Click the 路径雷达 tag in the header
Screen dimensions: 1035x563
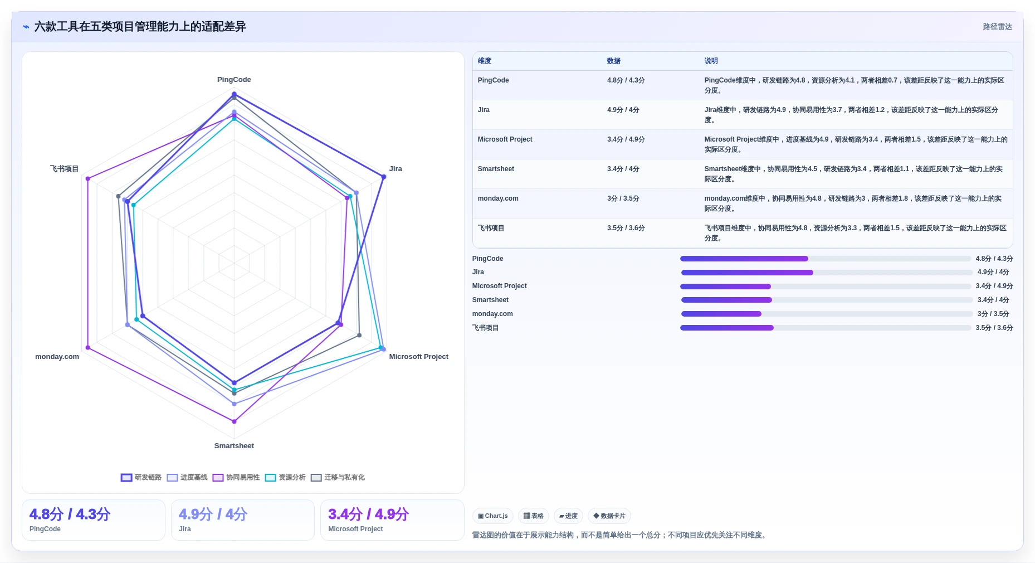tap(997, 27)
